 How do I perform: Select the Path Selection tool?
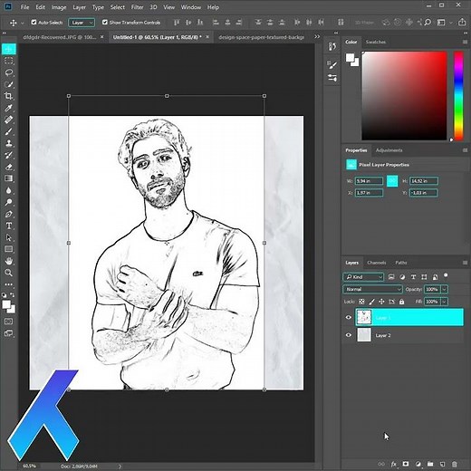click(9, 237)
